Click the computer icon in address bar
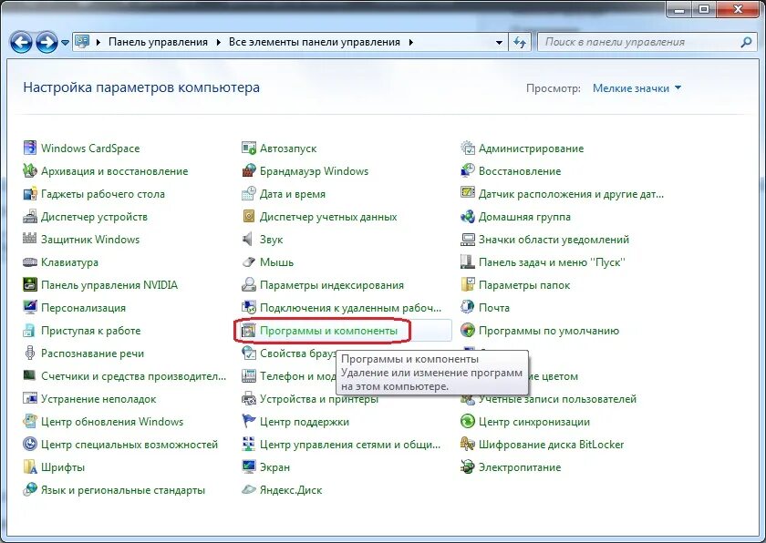This screenshot has height=543, width=766. [82, 42]
